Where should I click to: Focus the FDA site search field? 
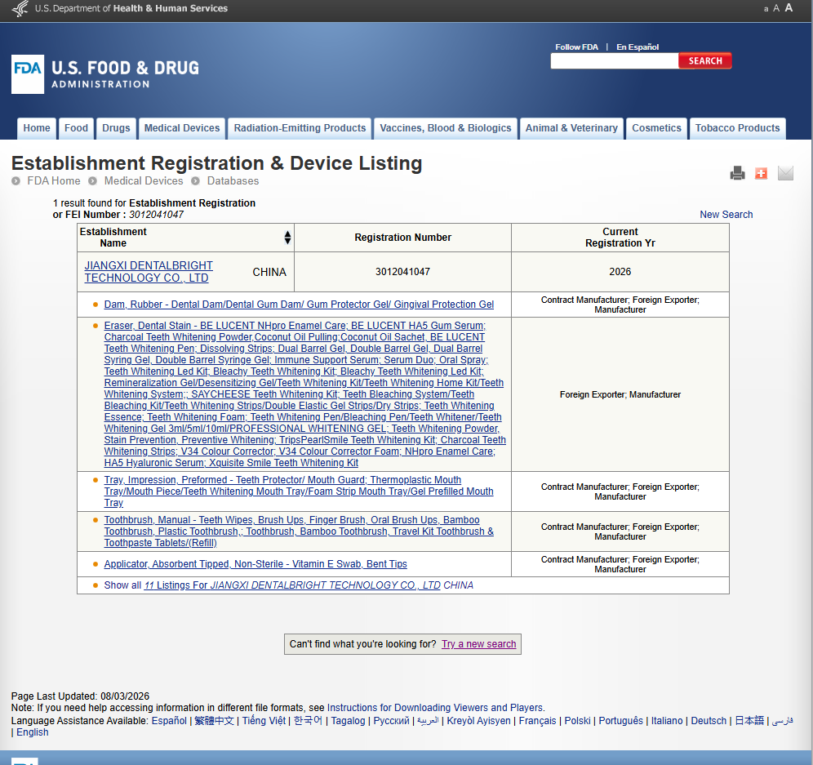(615, 60)
